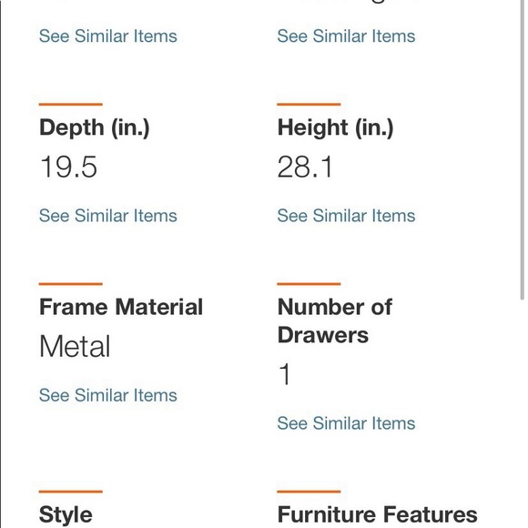Click orange divider above Furniture Features

coord(309,492)
